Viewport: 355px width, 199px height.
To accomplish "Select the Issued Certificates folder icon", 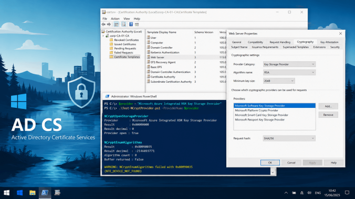I will pos(111,45).
